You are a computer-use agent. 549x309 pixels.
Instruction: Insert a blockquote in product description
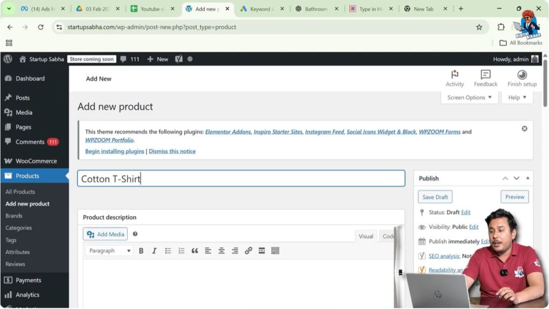point(195,251)
